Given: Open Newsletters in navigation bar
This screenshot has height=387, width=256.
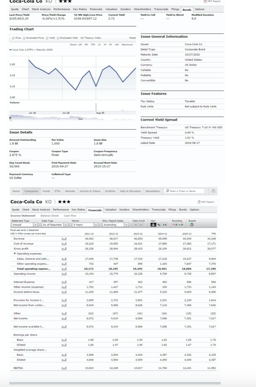Looking at the screenshot, I should tap(152, 191).
